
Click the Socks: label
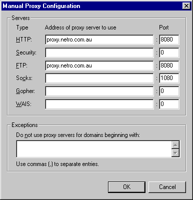tap(24, 78)
